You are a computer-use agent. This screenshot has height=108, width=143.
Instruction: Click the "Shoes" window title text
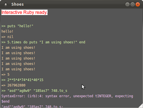(18, 4)
